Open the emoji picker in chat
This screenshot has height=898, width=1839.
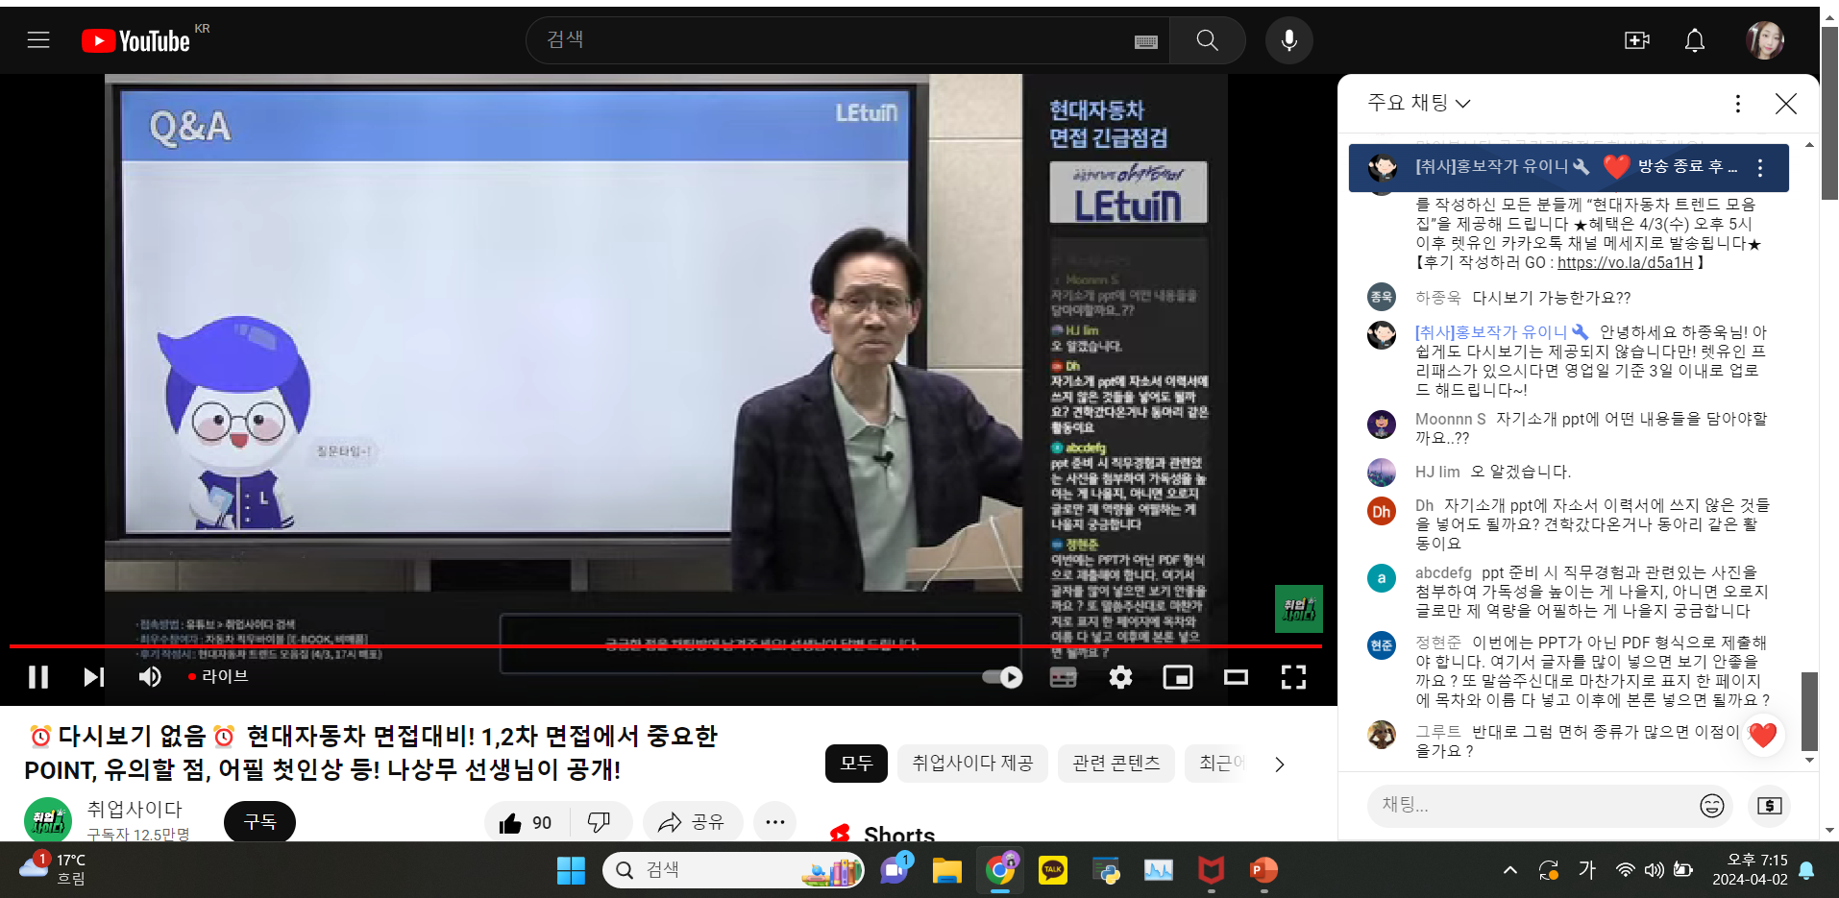coord(1712,806)
